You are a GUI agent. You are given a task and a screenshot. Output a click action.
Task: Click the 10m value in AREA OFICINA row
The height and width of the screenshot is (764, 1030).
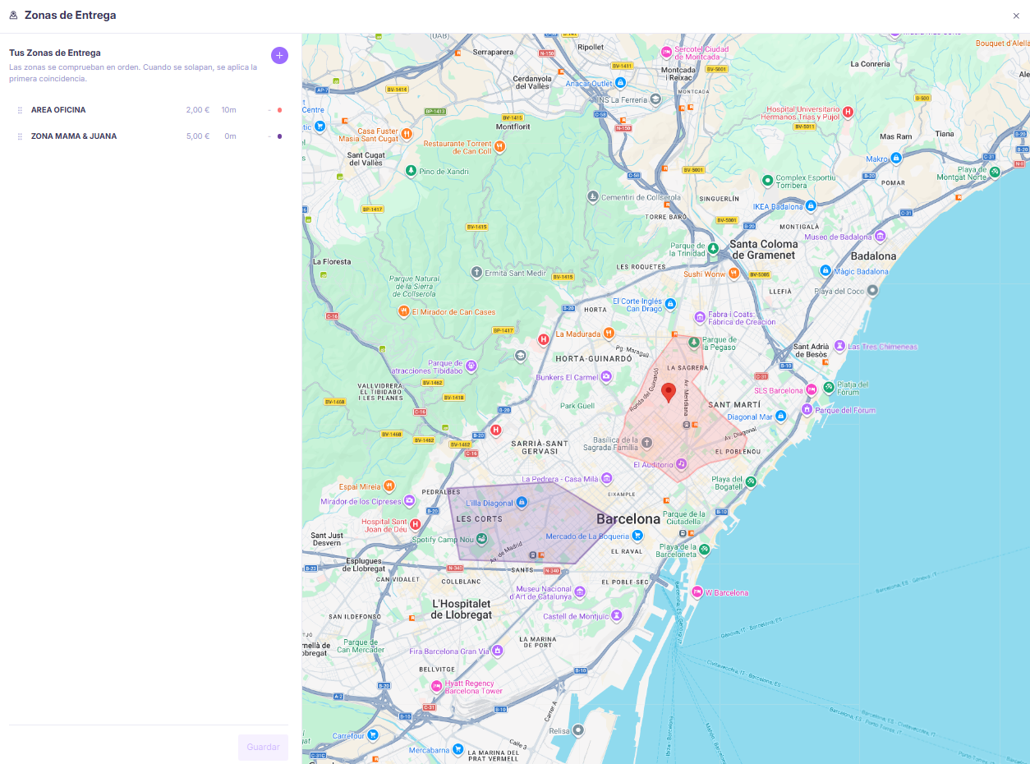228,110
